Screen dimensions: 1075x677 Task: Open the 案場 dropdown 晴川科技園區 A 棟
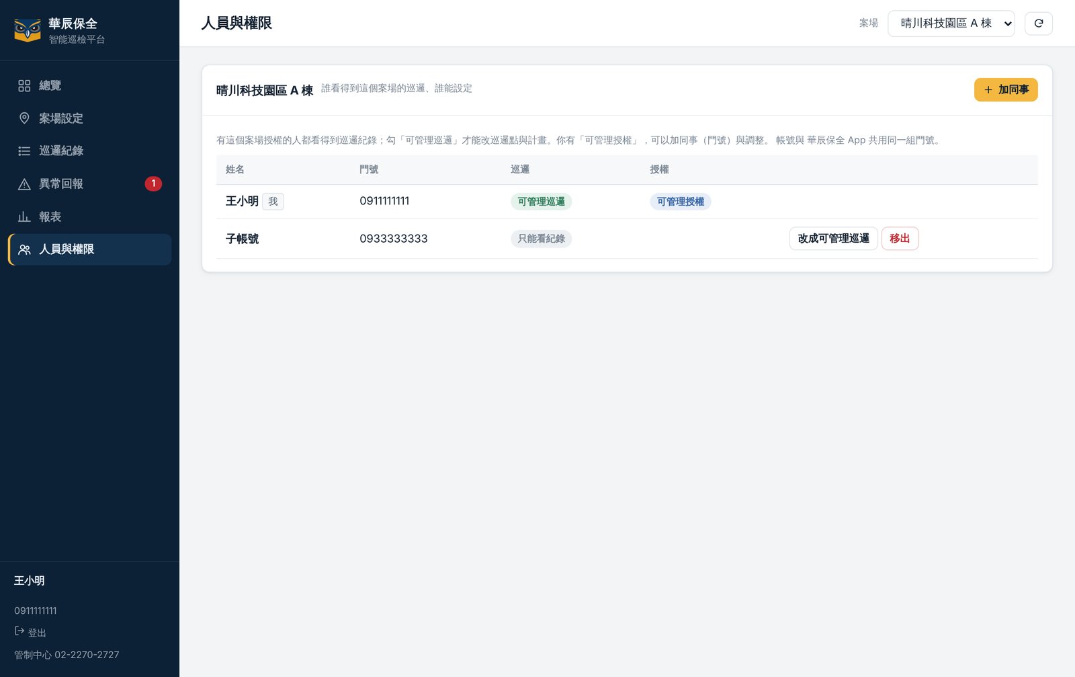[x=951, y=24]
